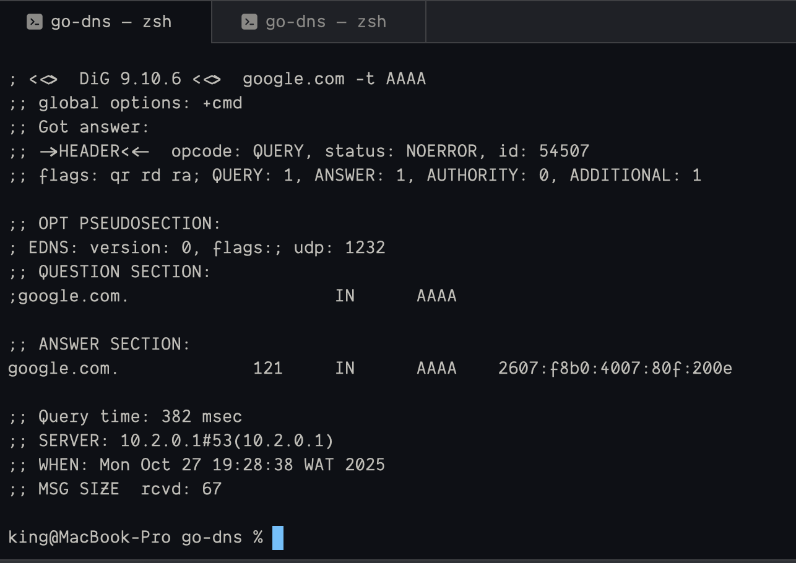Select the first go-dns — zsh tab label
The height and width of the screenshot is (563, 796).
tap(111, 22)
